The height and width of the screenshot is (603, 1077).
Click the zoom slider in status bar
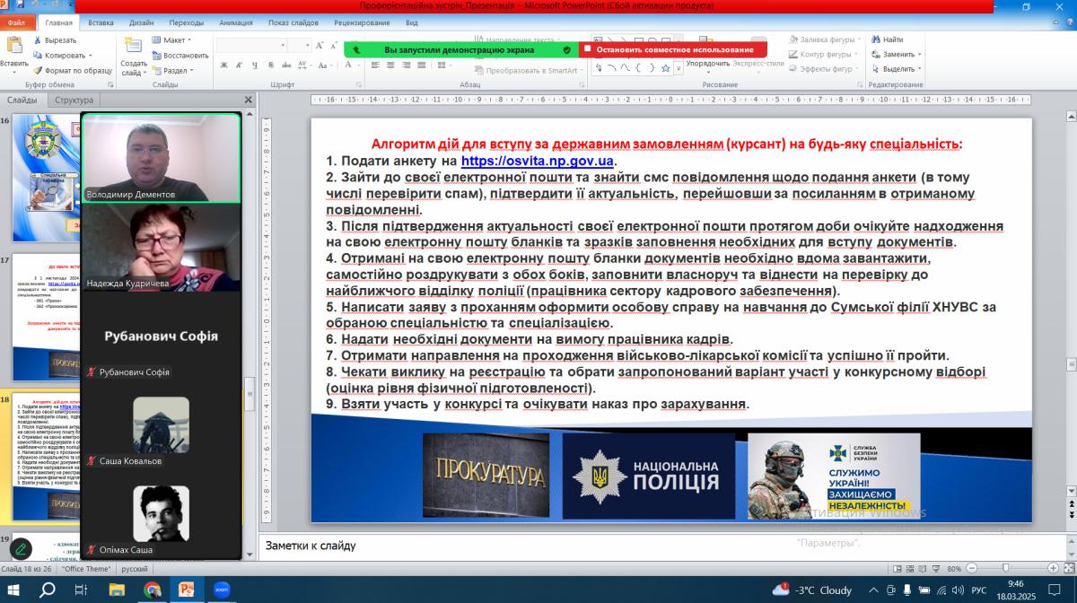(1005, 568)
